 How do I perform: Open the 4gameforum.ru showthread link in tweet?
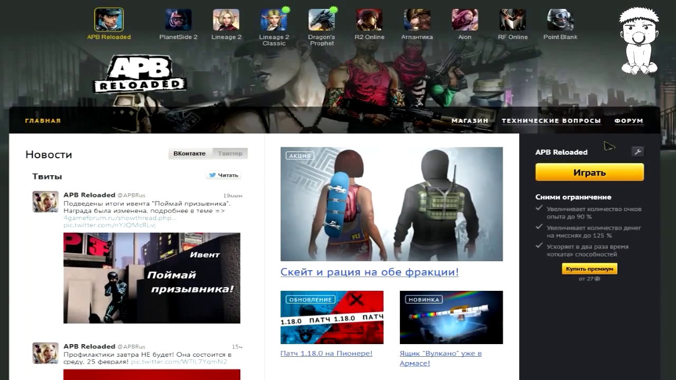click(120, 218)
